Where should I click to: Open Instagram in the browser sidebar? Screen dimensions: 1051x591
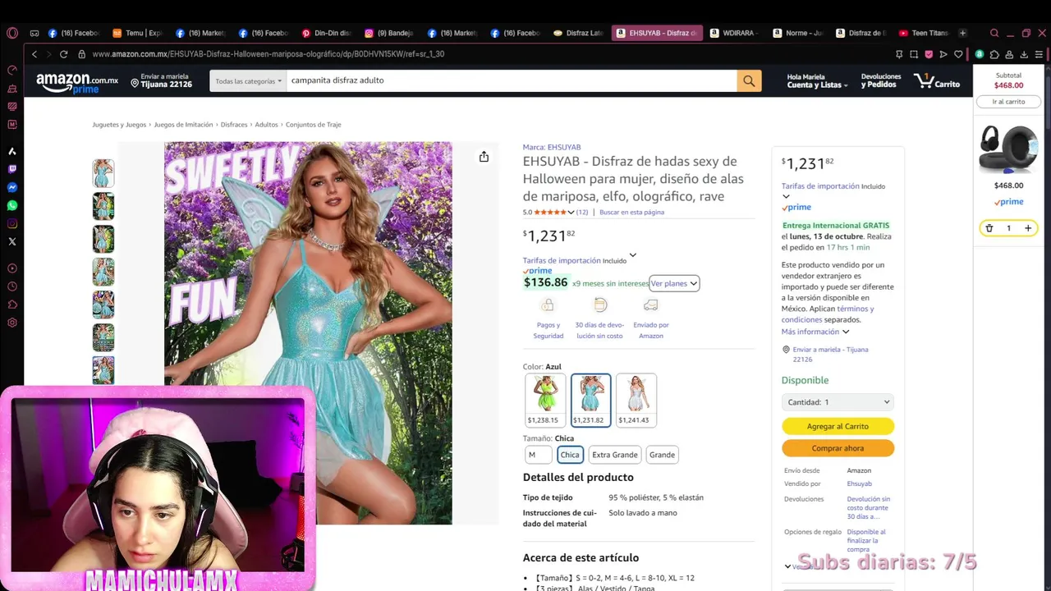[12, 223]
